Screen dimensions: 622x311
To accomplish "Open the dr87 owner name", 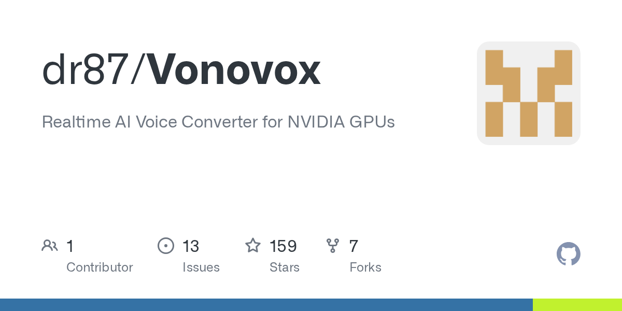I will [x=86, y=70].
